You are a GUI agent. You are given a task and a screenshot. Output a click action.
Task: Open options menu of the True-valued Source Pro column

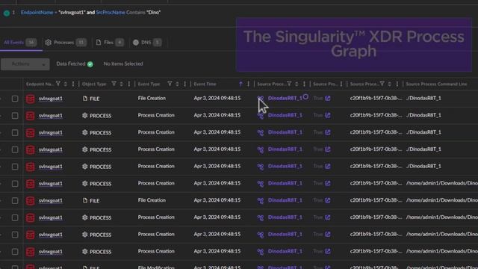tap(341, 84)
